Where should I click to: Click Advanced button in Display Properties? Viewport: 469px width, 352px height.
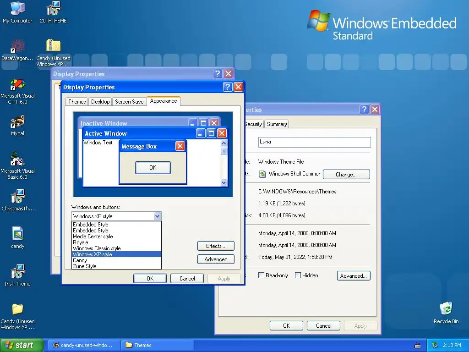tap(216, 259)
